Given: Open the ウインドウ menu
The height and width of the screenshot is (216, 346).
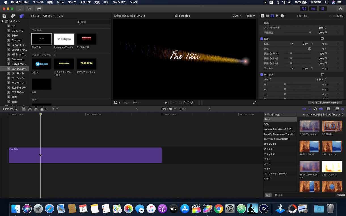Looking at the screenshot, I should pos(119,2).
